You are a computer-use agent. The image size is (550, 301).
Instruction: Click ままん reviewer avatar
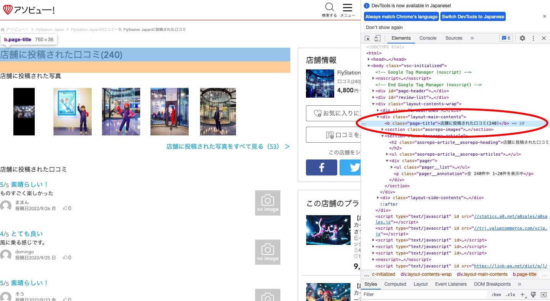point(6,206)
